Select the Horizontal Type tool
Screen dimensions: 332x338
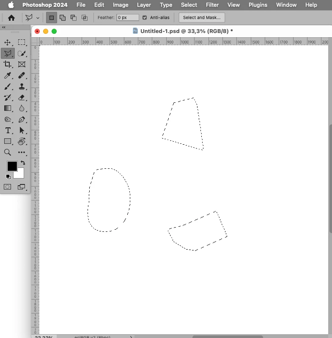(x=8, y=130)
